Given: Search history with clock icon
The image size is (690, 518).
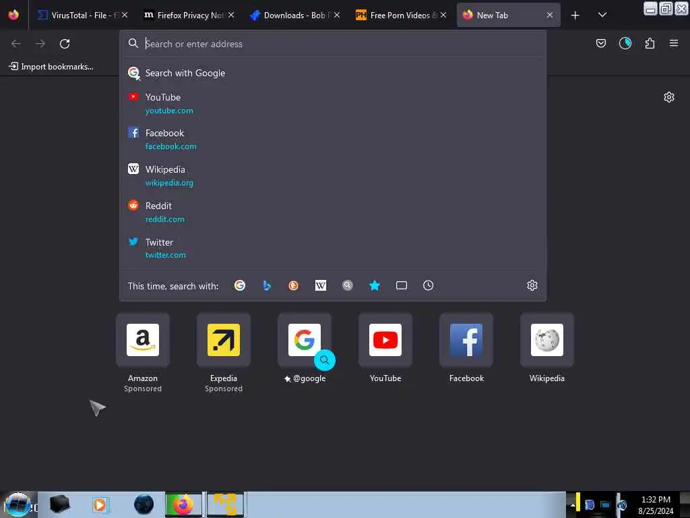Looking at the screenshot, I should point(428,285).
